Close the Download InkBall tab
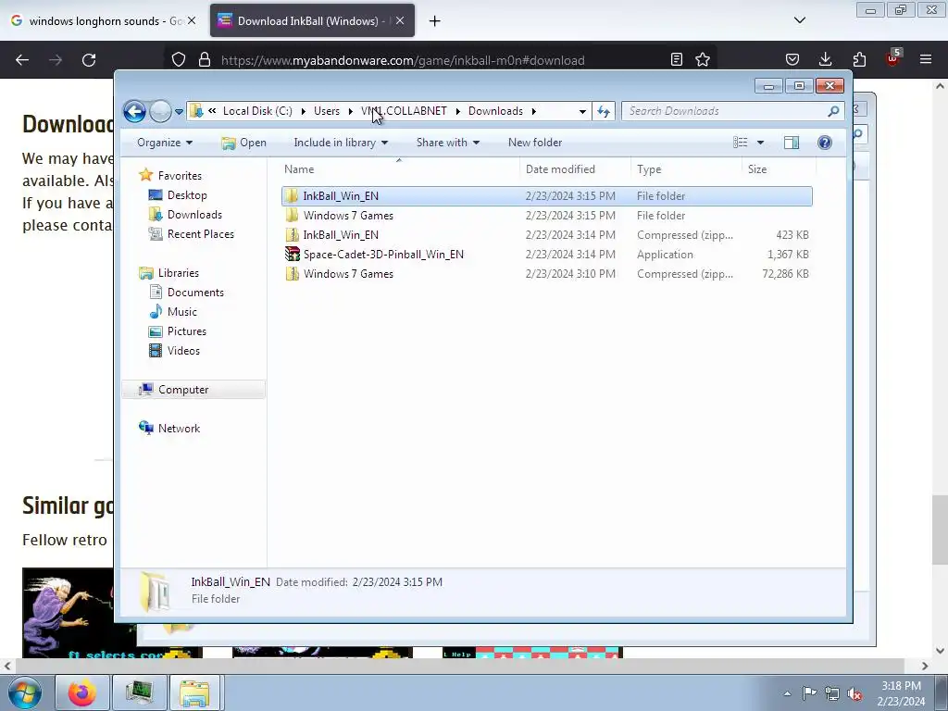Viewport: 948px width, 711px height. coord(400,20)
